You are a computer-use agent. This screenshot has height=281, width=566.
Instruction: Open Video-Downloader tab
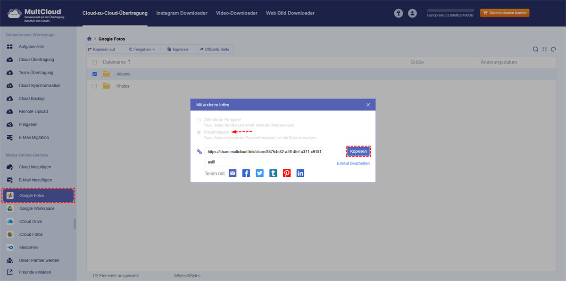tap(237, 13)
